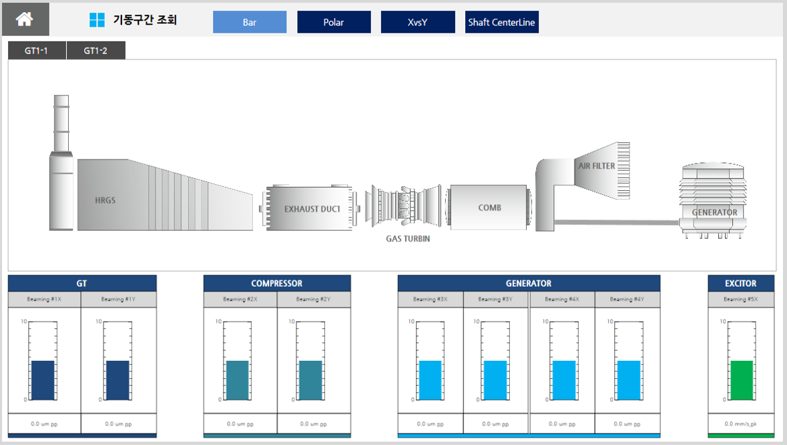This screenshot has width=787, height=445.
Task: Click the Bearing #2Y bar gauge
Action: pyautogui.click(x=310, y=380)
